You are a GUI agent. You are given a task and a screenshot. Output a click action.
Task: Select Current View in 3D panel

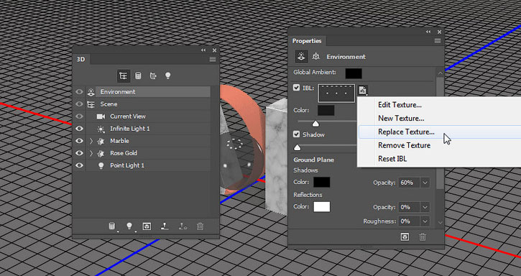[x=148, y=116]
